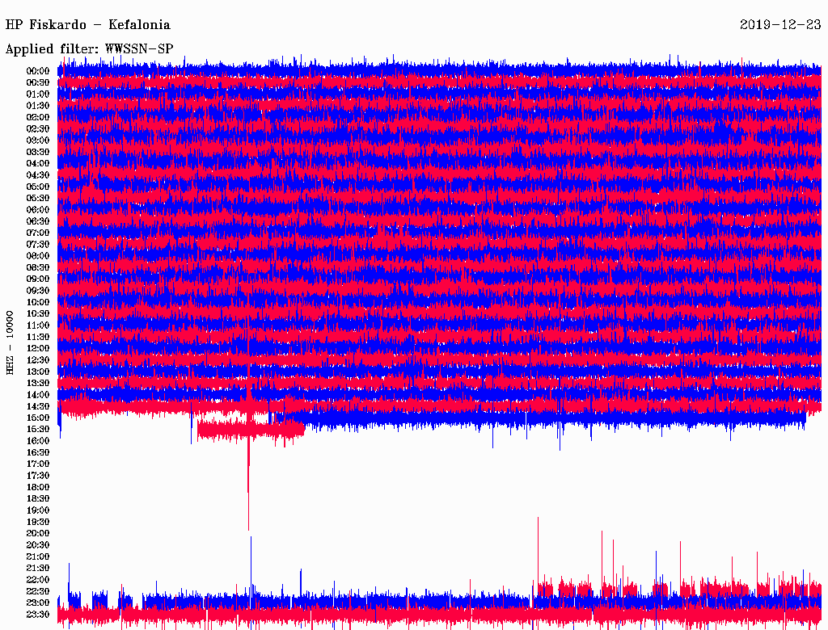The width and height of the screenshot is (828, 630).
Task: Select the 23:00 time label
Action: point(38,603)
